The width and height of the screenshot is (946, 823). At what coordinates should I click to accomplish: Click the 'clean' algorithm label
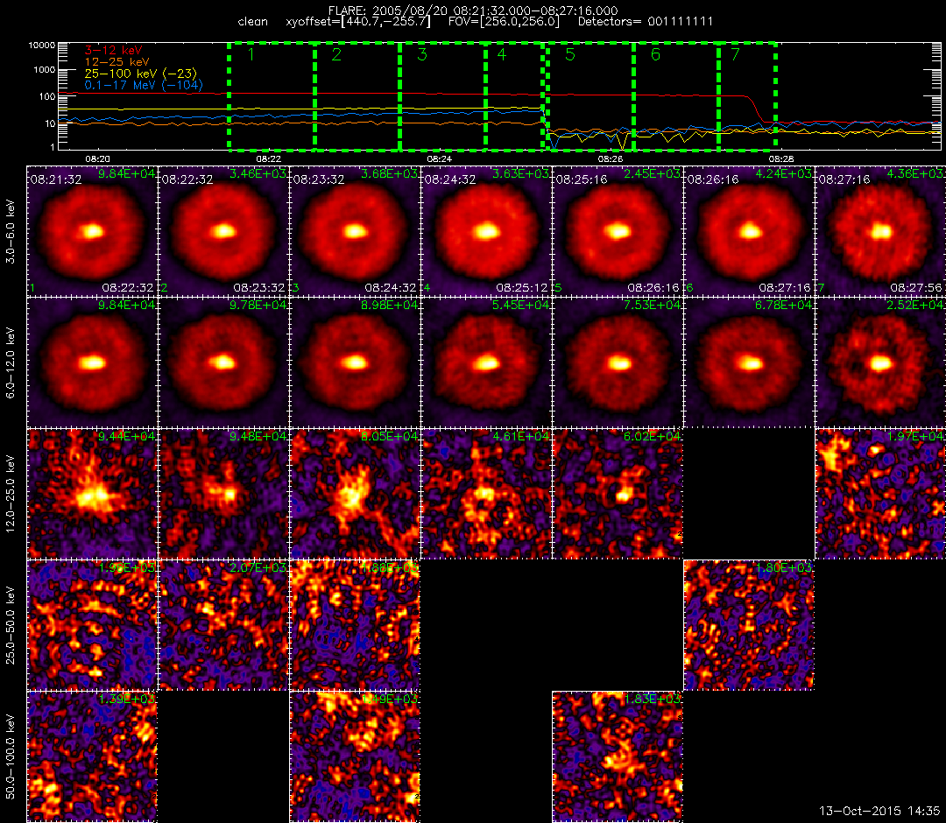tap(253, 22)
